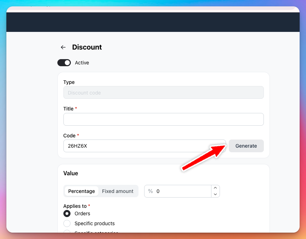Choose the Specific products radio option

[67, 223]
